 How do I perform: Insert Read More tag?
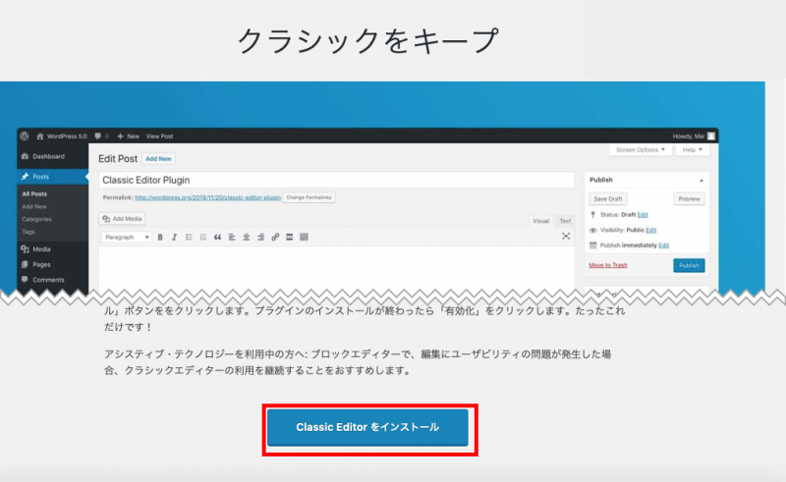click(x=289, y=237)
